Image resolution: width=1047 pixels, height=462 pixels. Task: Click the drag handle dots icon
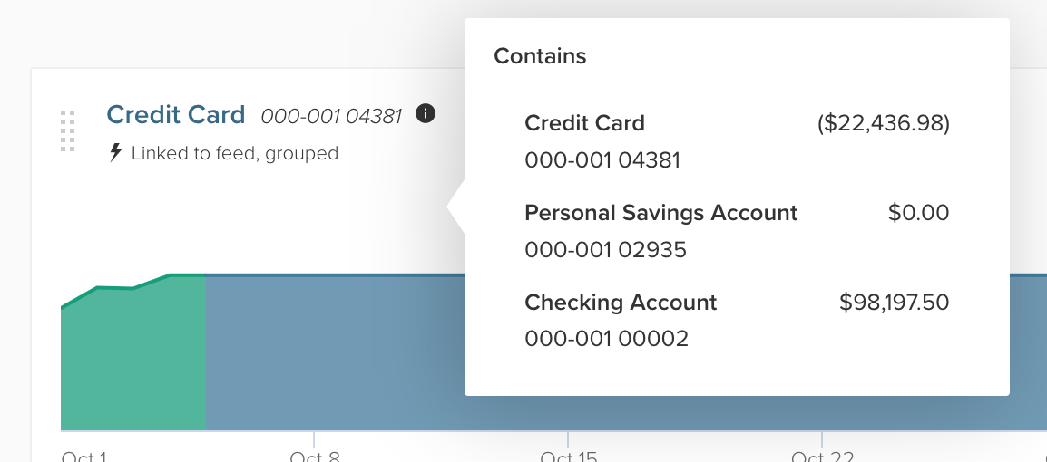[x=67, y=131]
